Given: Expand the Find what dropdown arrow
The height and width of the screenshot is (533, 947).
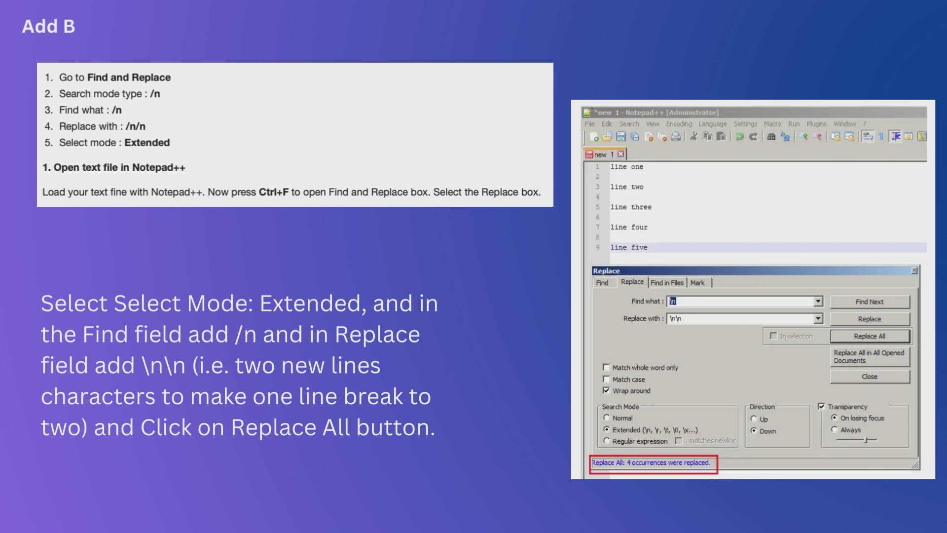Looking at the screenshot, I should pos(818,301).
